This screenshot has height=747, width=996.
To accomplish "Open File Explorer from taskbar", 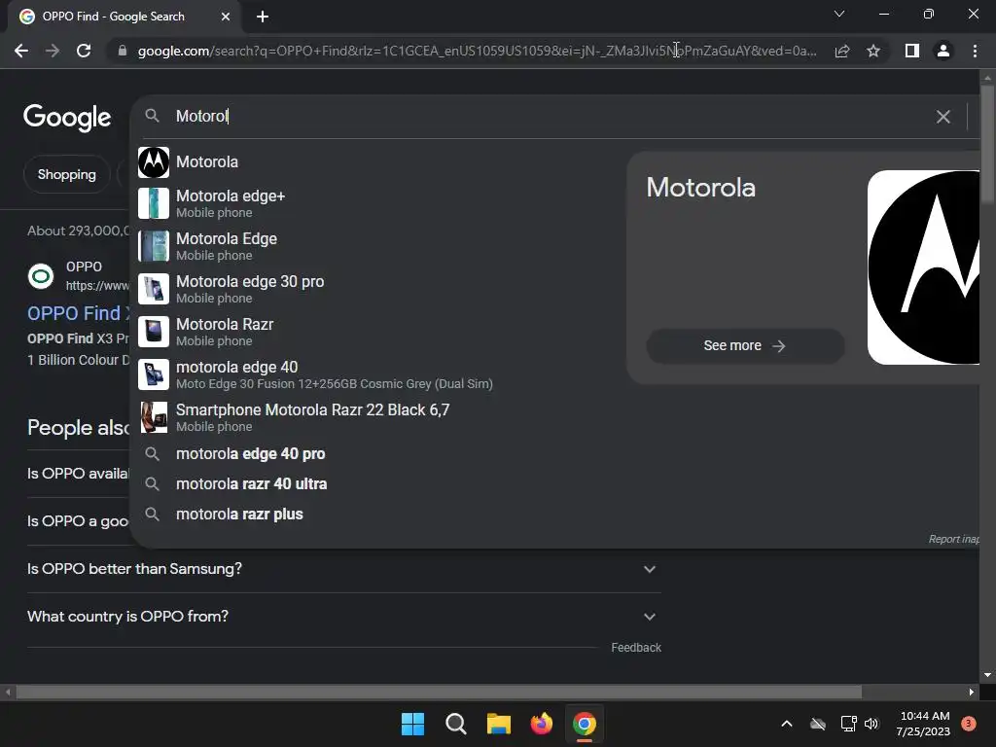I will coord(499,724).
